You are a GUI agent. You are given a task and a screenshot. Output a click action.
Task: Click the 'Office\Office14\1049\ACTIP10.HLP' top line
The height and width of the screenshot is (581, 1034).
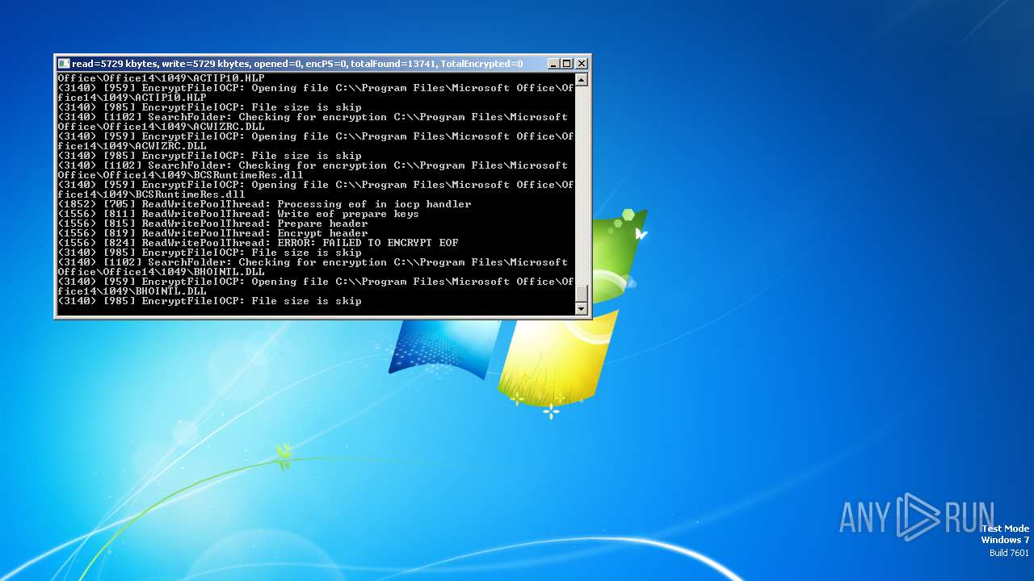pos(162,78)
